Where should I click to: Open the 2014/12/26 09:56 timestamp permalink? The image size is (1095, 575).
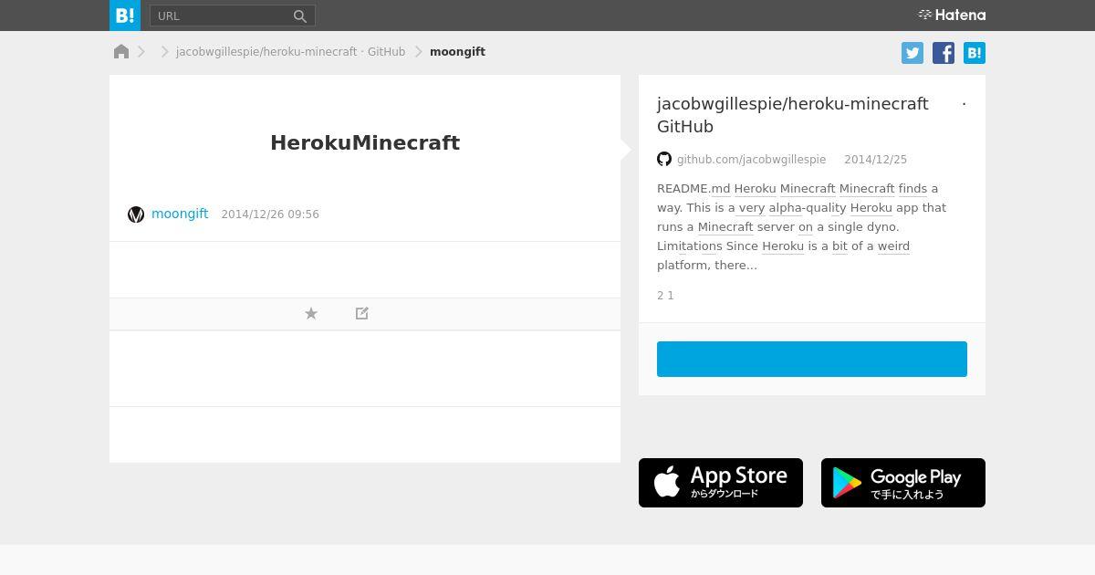pos(270,214)
